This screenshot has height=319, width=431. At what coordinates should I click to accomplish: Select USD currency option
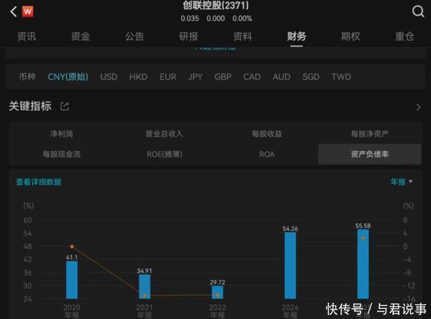click(108, 77)
